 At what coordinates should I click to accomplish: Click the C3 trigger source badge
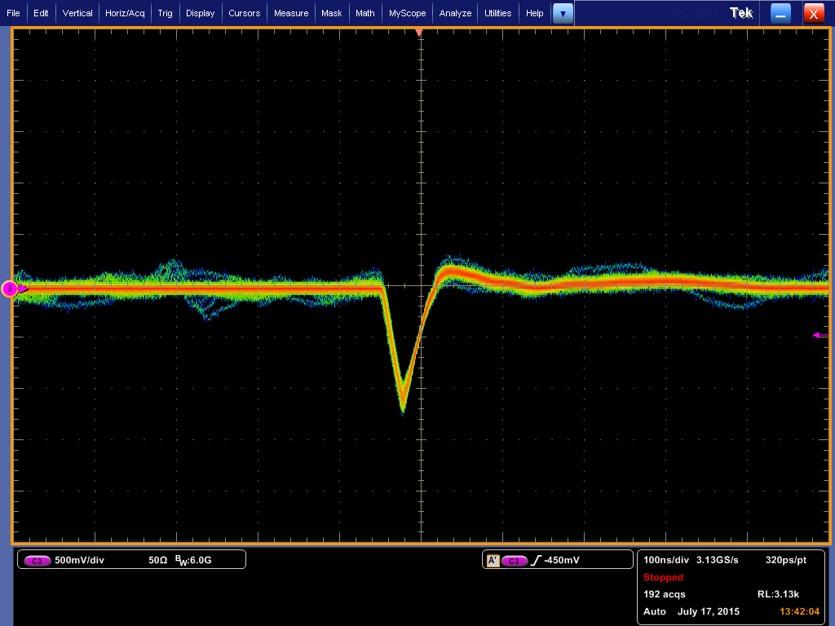(x=514, y=561)
